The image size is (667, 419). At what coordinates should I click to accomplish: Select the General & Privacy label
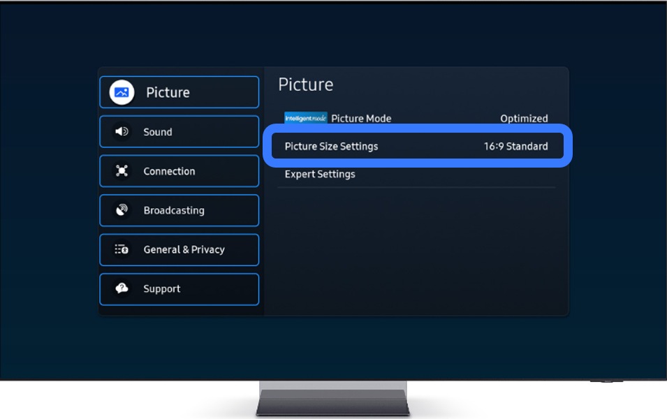click(184, 249)
